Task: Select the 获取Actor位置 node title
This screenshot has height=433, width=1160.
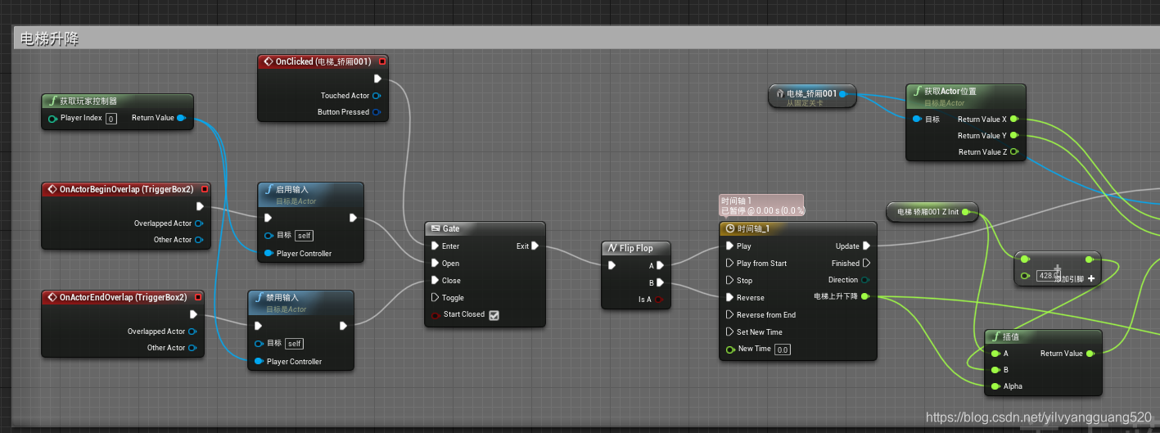Action: (x=950, y=92)
